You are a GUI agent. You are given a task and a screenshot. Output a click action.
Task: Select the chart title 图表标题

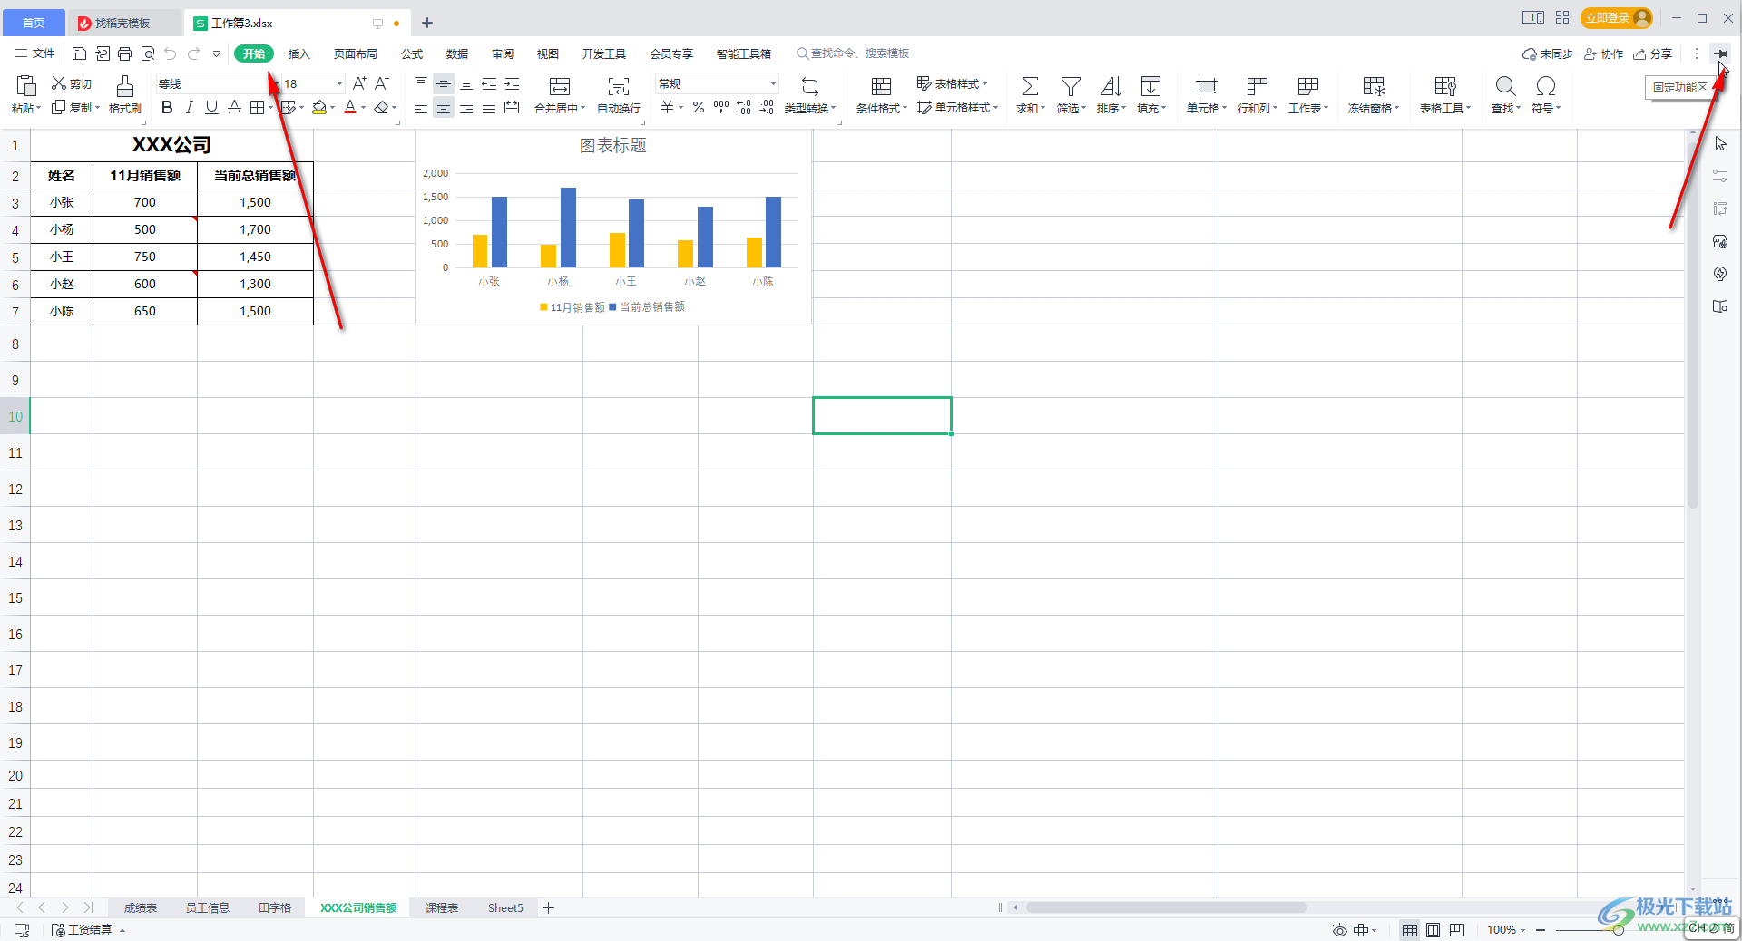(613, 145)
